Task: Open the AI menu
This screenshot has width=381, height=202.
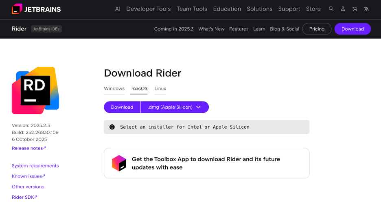Action: [x=118, y=9]
